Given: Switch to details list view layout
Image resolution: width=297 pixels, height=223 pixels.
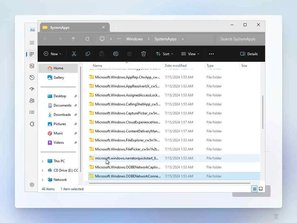Looking at the screenshot, I should pyautogui.click(x=254, y=189).
